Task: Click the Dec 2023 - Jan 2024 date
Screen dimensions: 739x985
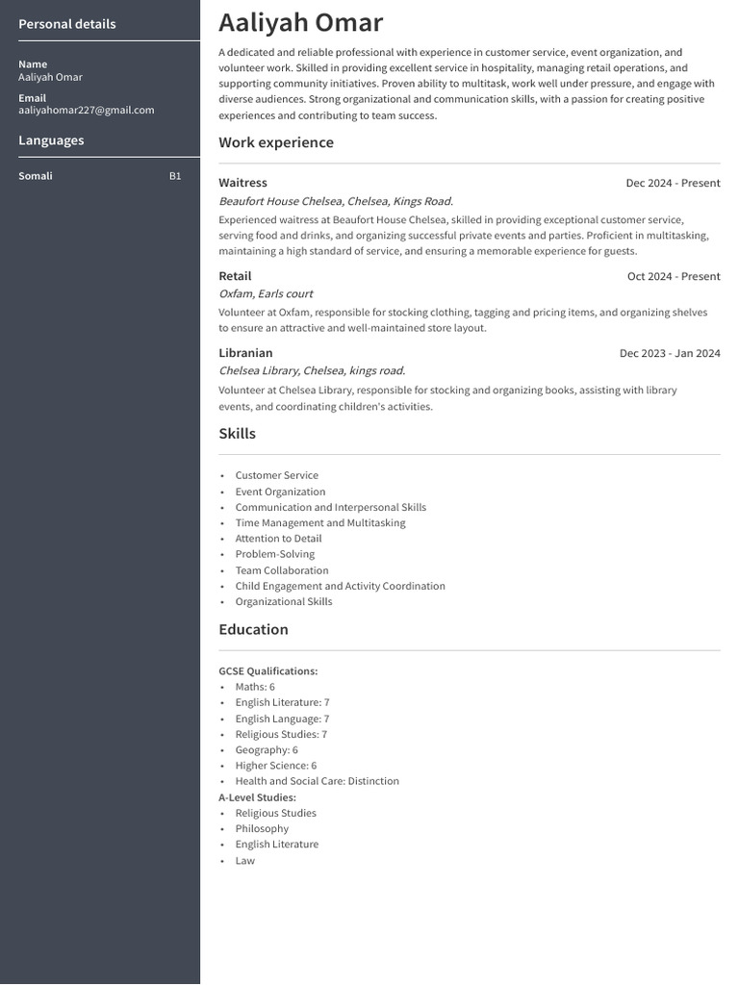Action: [x=670, y=353]
